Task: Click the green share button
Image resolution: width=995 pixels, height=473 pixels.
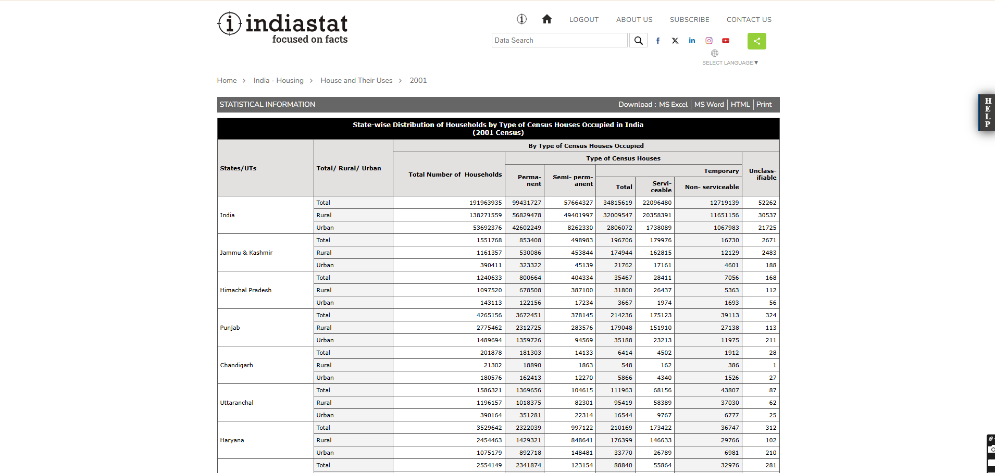Action: [x=756, y=41]
